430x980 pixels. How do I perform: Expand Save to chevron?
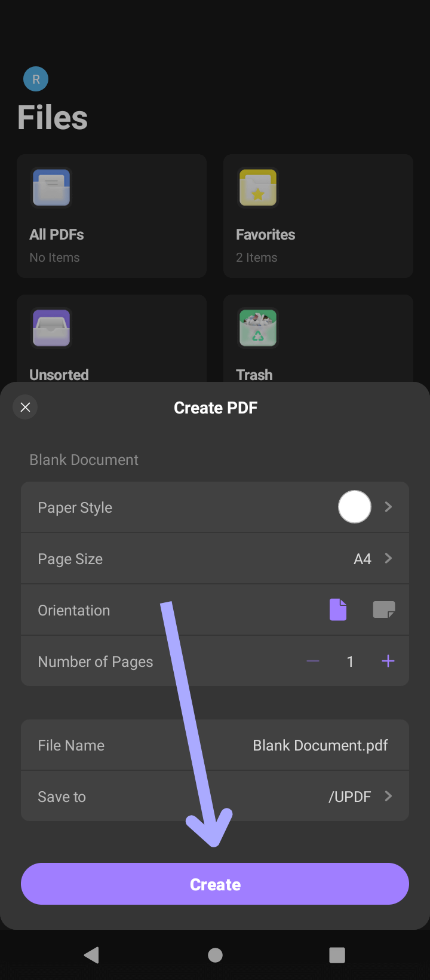click(x=389, y=796)
